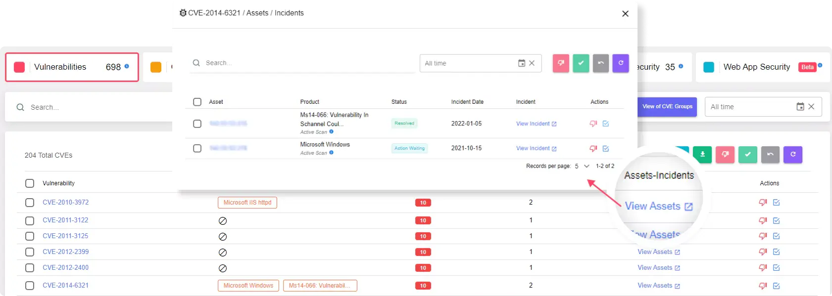Click the View of CVE Groups button
Viewport: 832px width, 296px height.
(667, 106)
